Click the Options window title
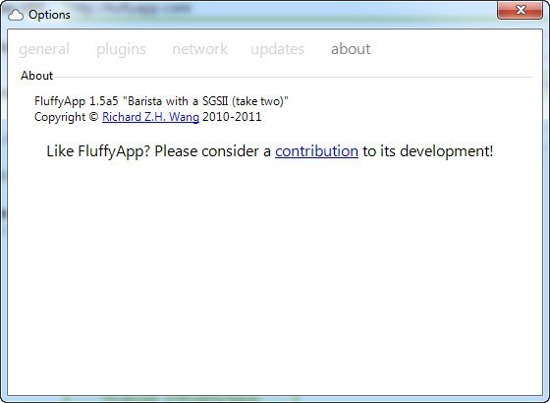Image resolution: width=550 pixels, height=403 pixels. click(49, 15)
